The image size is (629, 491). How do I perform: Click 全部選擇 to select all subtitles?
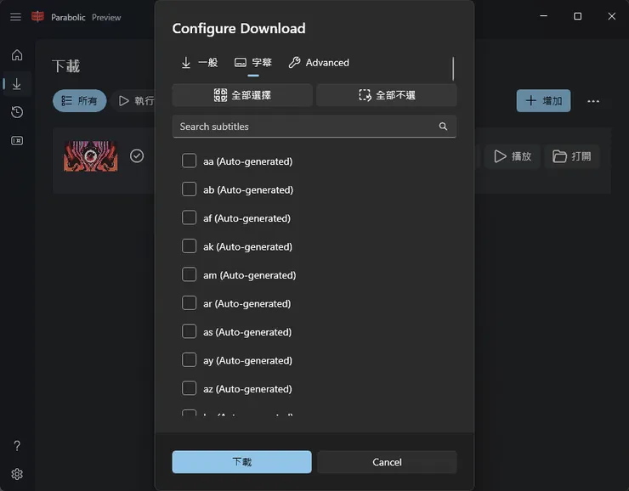pos(242,95)
